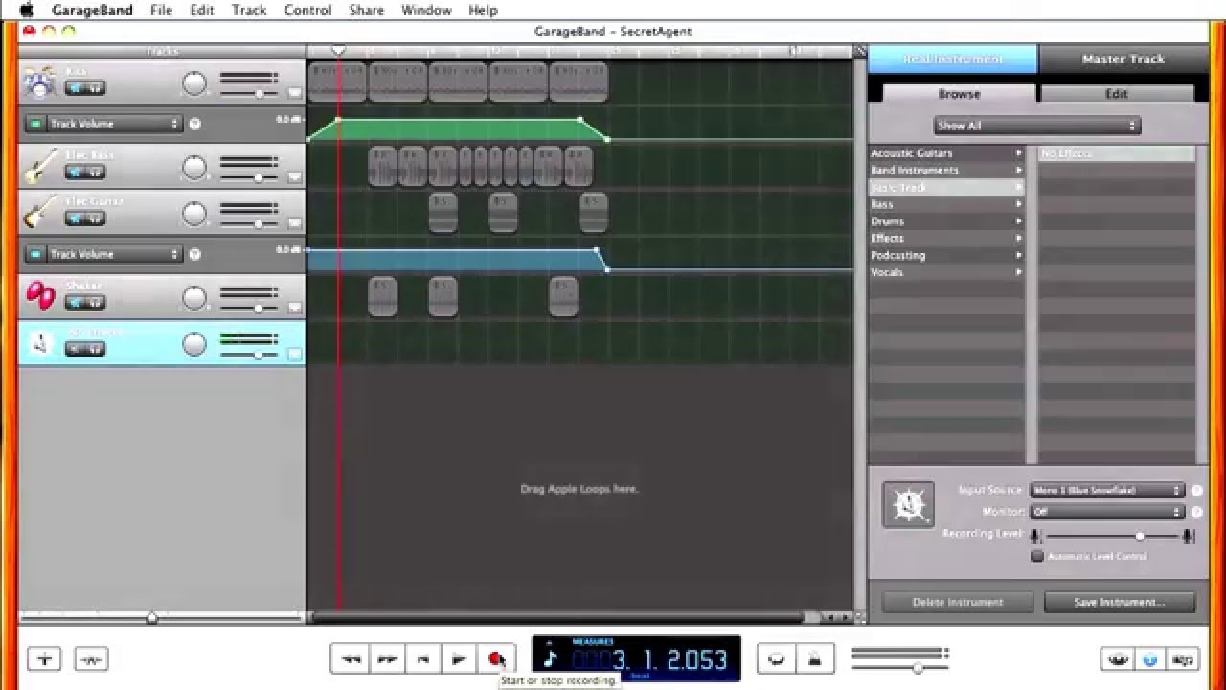Screen dimensions: 1226x690
Task: Mute the Shaker track
Action: pos(74,302)
